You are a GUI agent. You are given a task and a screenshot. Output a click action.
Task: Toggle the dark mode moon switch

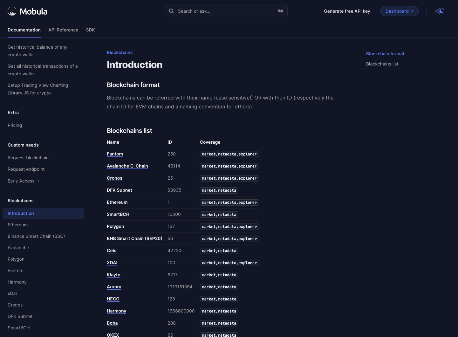(440, 11)
